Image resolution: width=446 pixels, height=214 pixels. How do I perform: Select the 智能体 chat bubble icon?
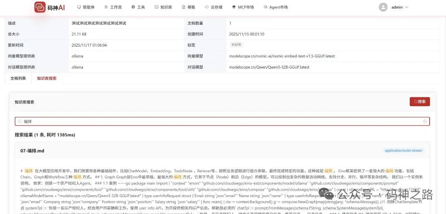point(79,7)
